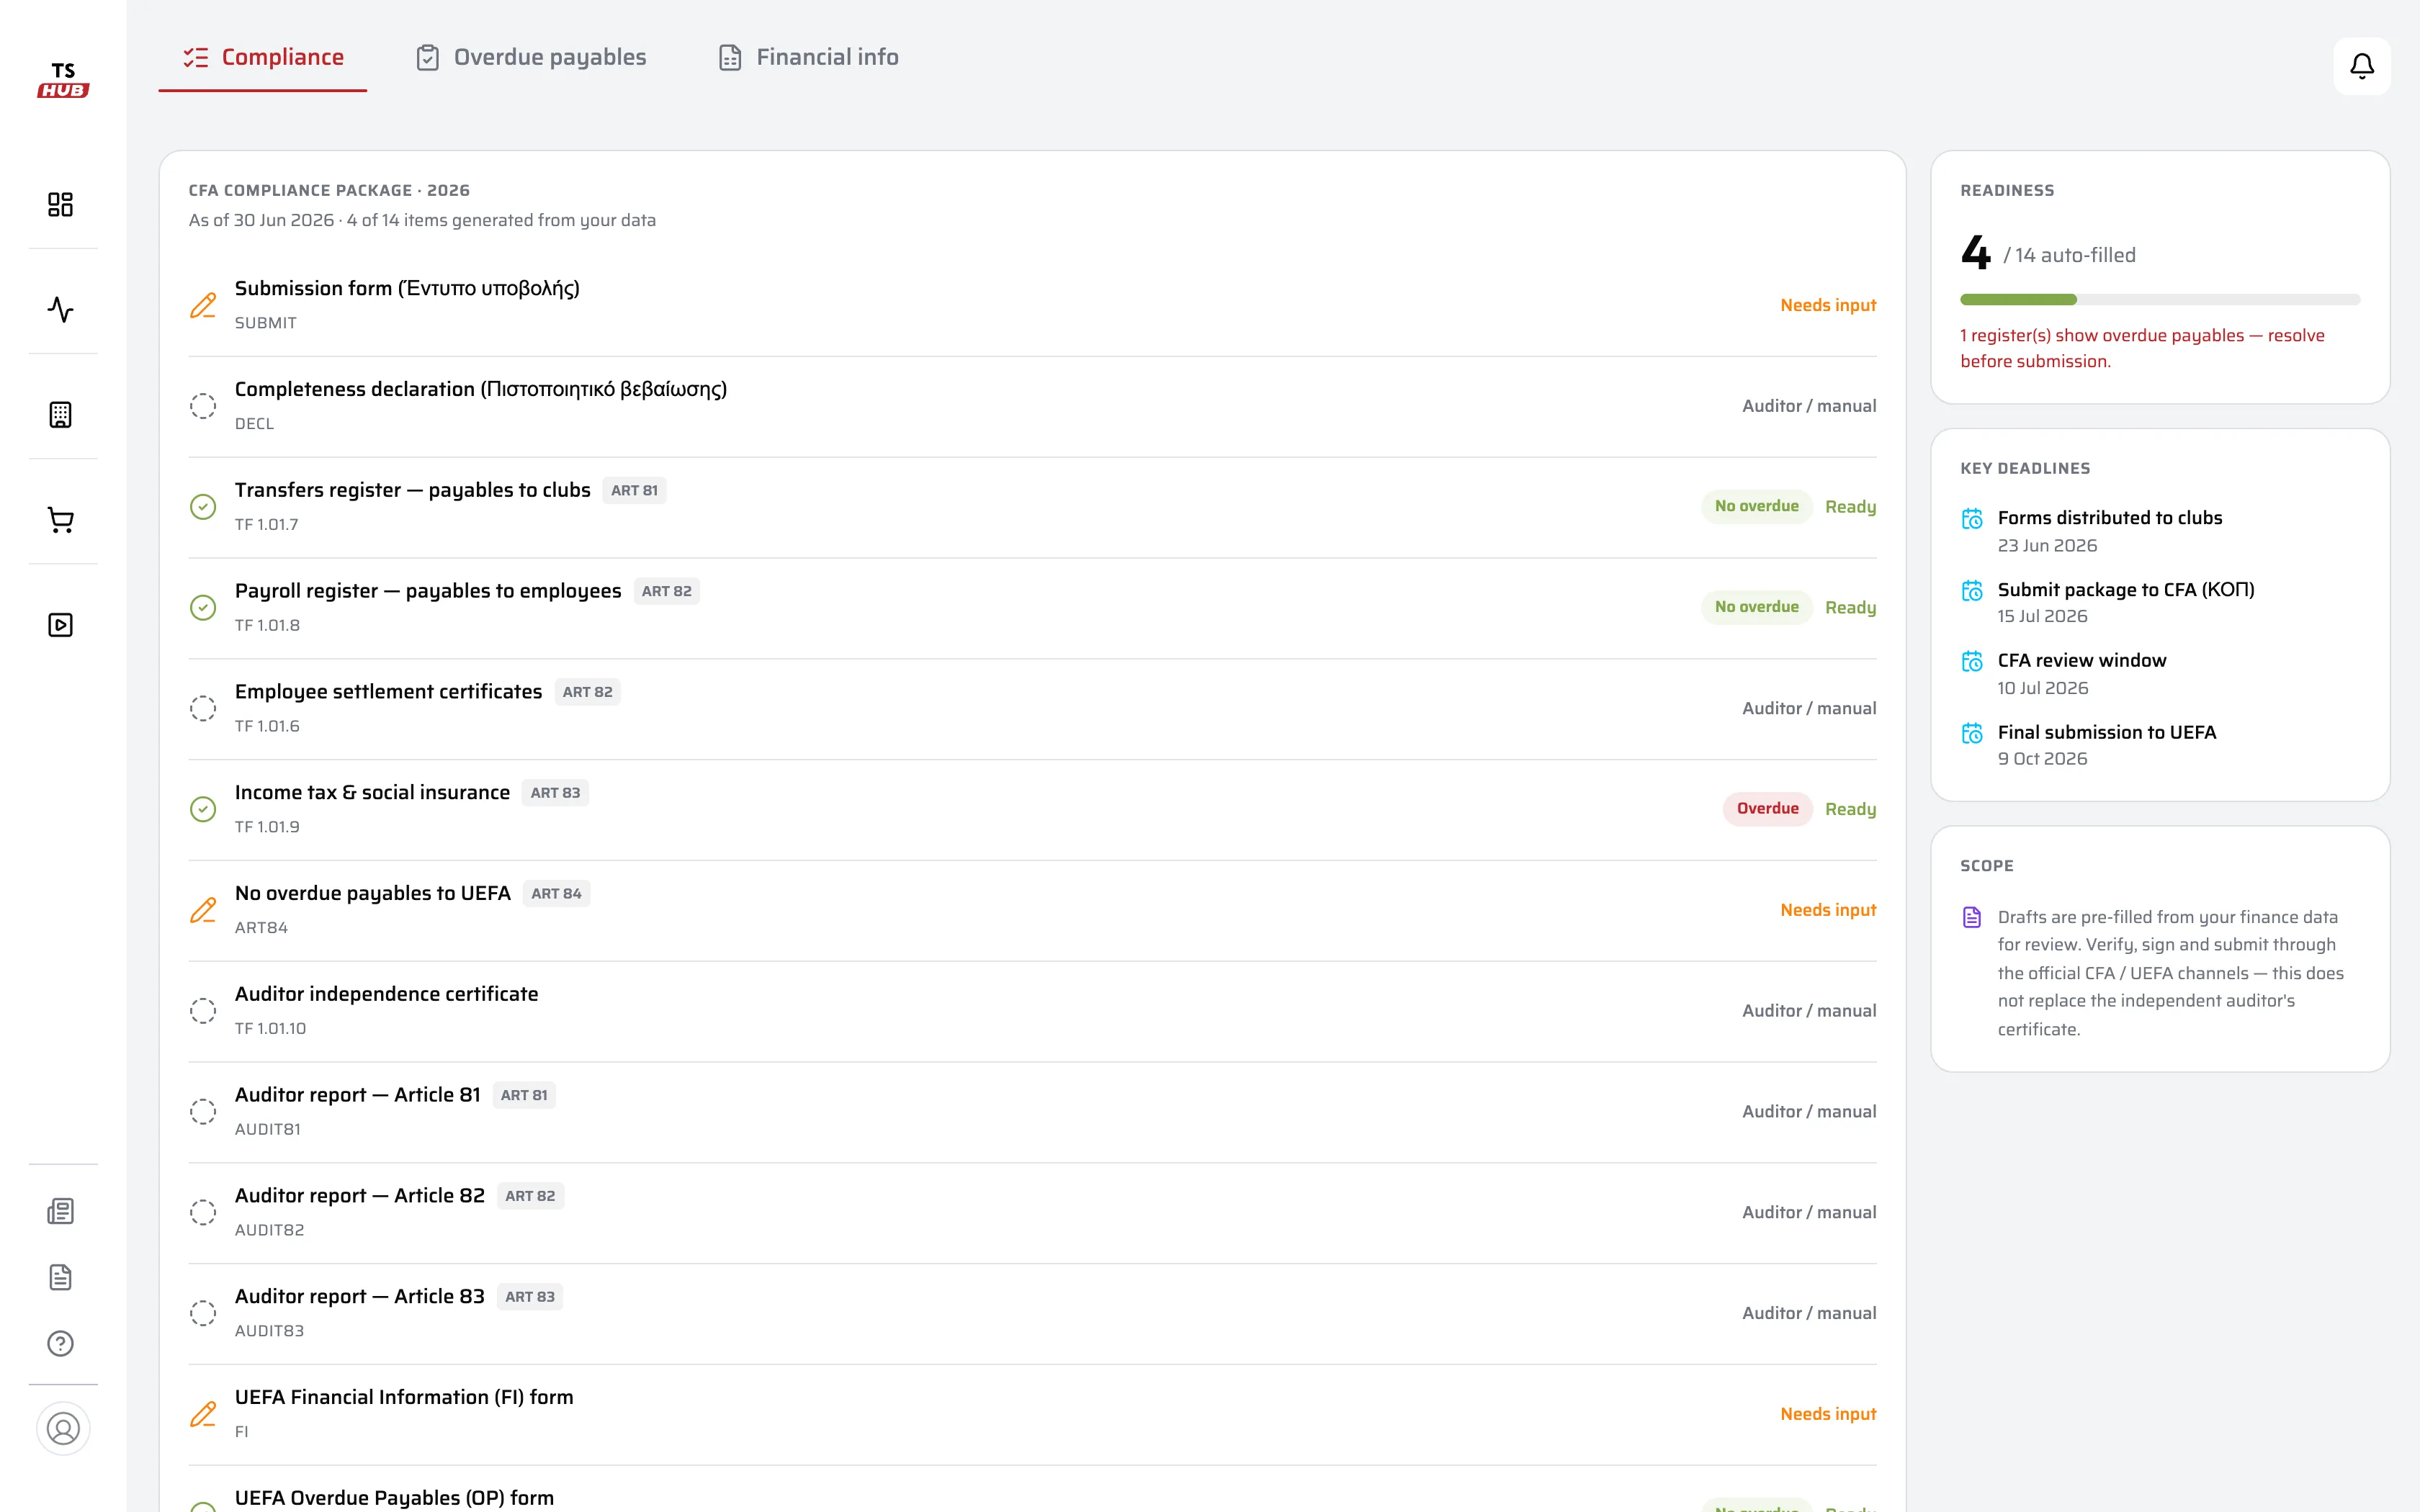
Task: Click the ART 84 tag
Action: coord(556,893)
